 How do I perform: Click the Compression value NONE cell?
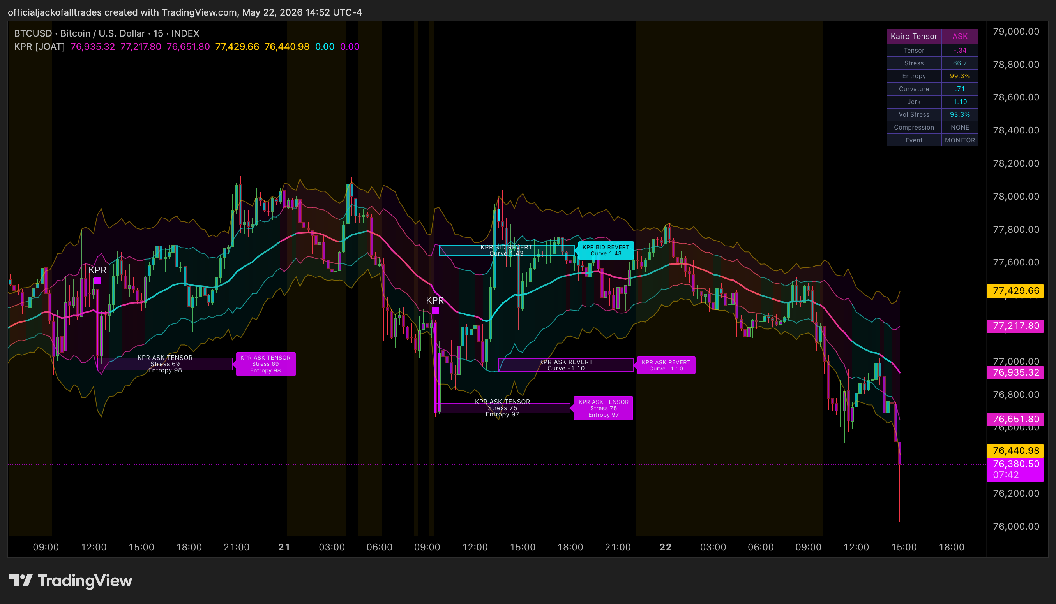(x=960, y=127)
